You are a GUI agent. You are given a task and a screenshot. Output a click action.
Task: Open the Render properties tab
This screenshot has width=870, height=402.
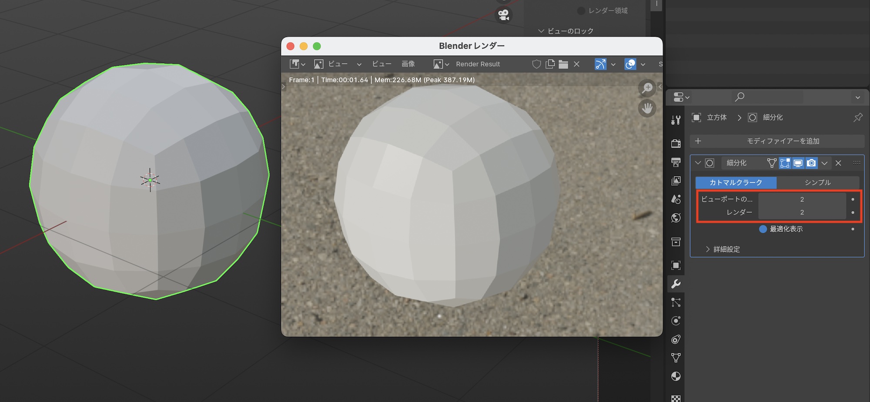click(676, 143)
